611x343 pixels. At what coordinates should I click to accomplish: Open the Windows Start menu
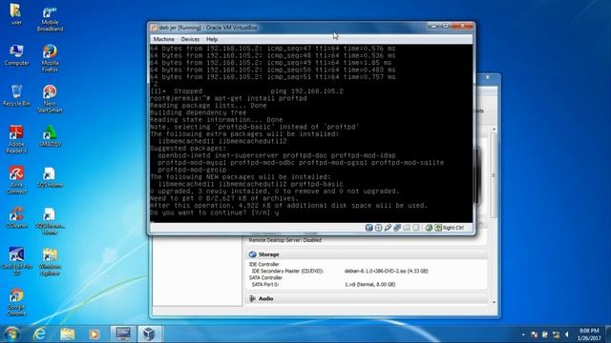[12, 333]
